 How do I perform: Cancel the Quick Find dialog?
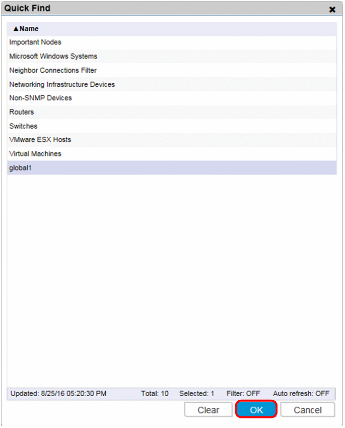click(x=308, y=410)
